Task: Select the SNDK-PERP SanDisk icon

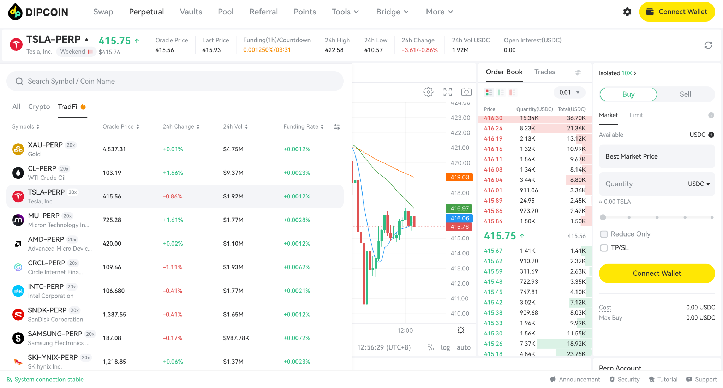Action: pos(18,315)
